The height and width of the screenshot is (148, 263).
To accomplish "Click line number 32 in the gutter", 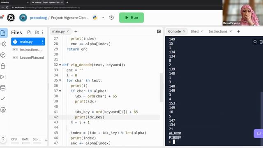I will click(56, 65).
